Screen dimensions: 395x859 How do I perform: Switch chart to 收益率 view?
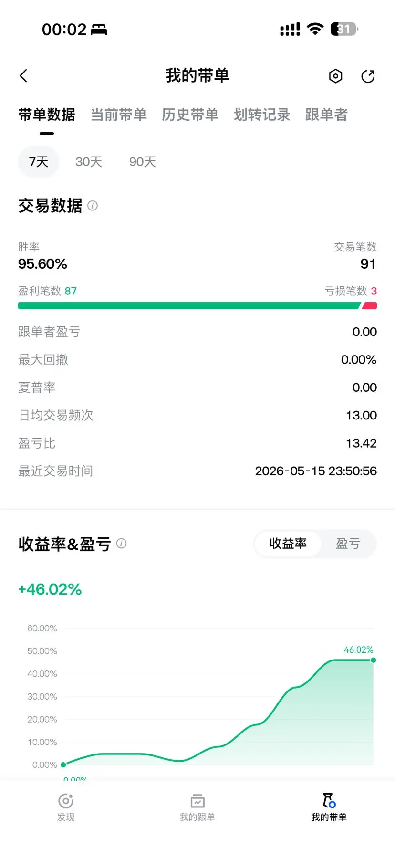tap(288, 544)
